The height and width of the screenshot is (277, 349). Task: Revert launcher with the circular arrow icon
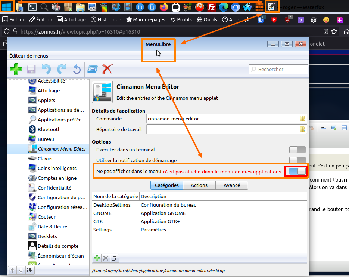click(77, 69)
